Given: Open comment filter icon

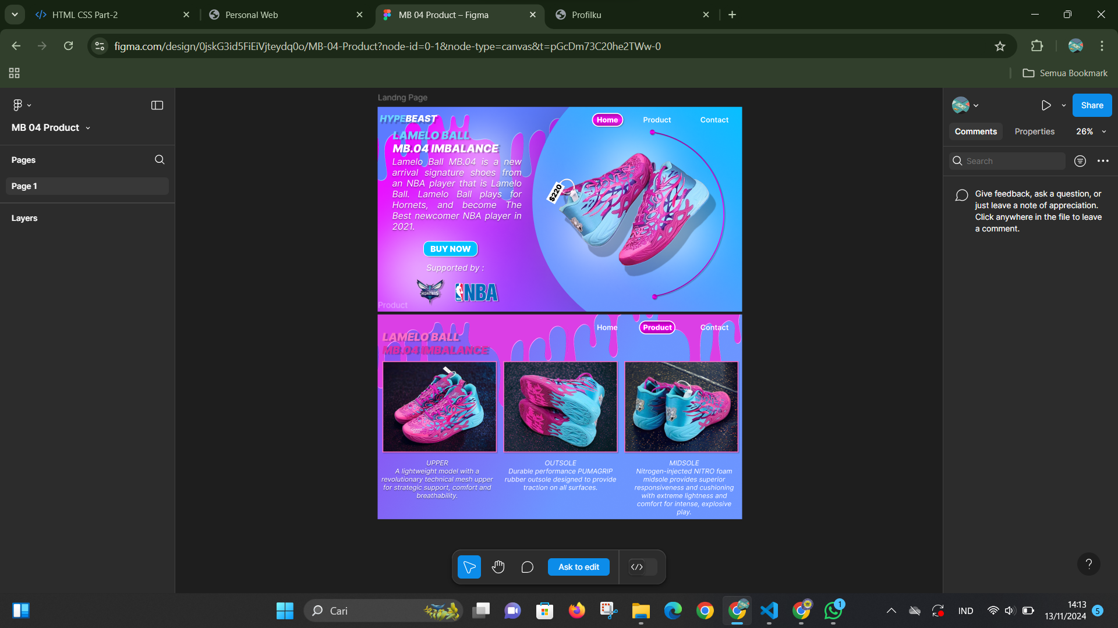Looking at the screenshot, I should click(x=1080, y=161).
